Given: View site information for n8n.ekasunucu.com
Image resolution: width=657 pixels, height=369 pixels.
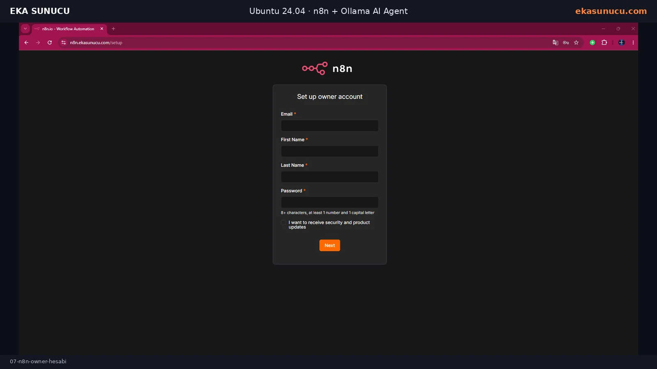Looking at the screenshot, I should click(63, 43).
